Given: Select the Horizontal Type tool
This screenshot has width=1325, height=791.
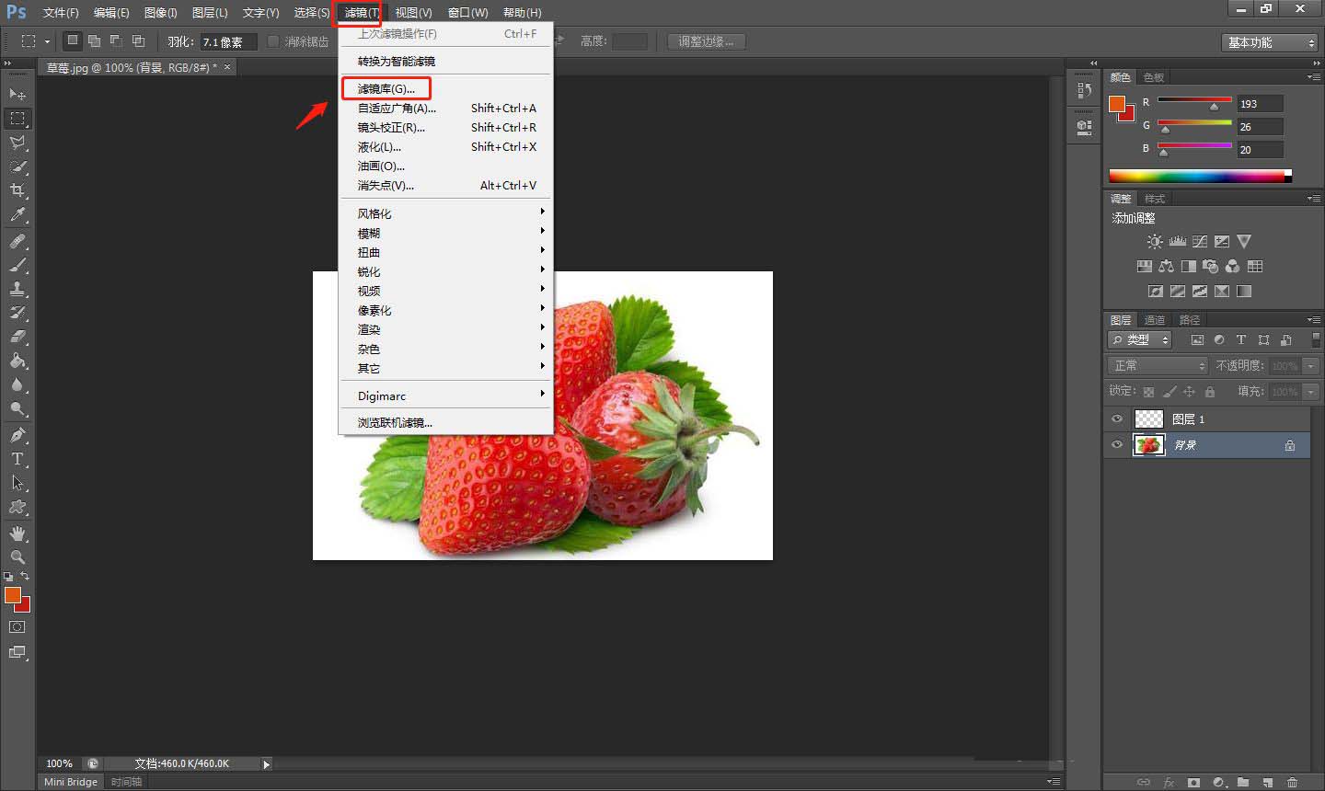Looking at the screenshot, I should pyautogui.click(x=17, y=458).
